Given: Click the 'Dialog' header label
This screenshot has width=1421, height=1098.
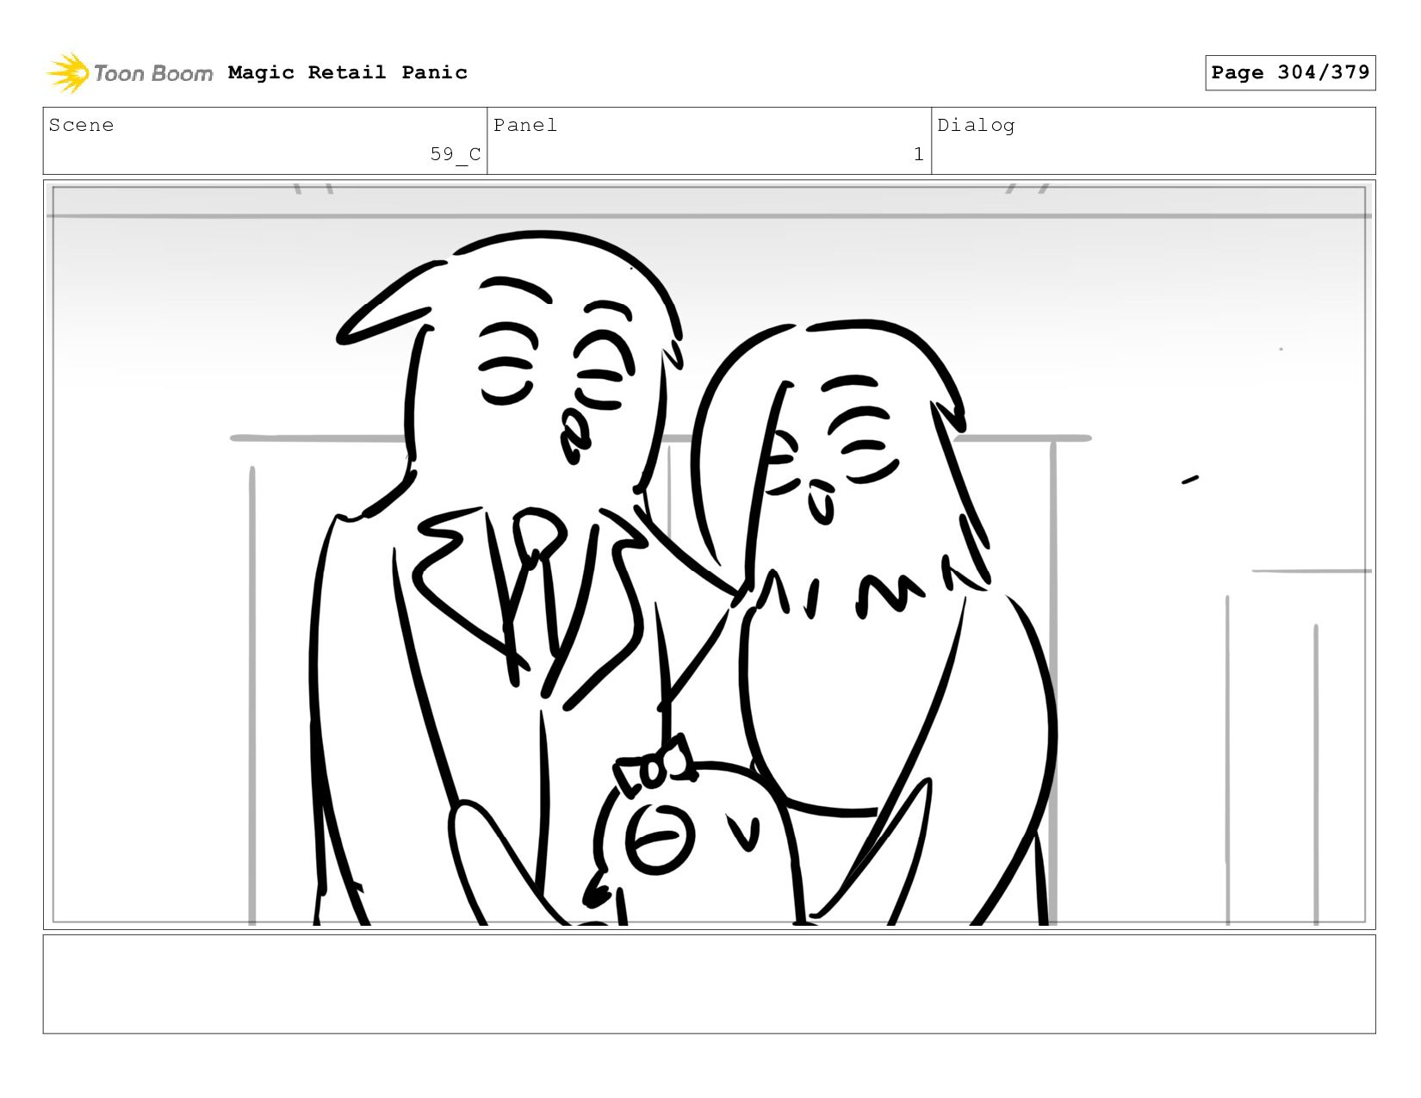Looking at the screenshot, I should (x=976, y=125).
